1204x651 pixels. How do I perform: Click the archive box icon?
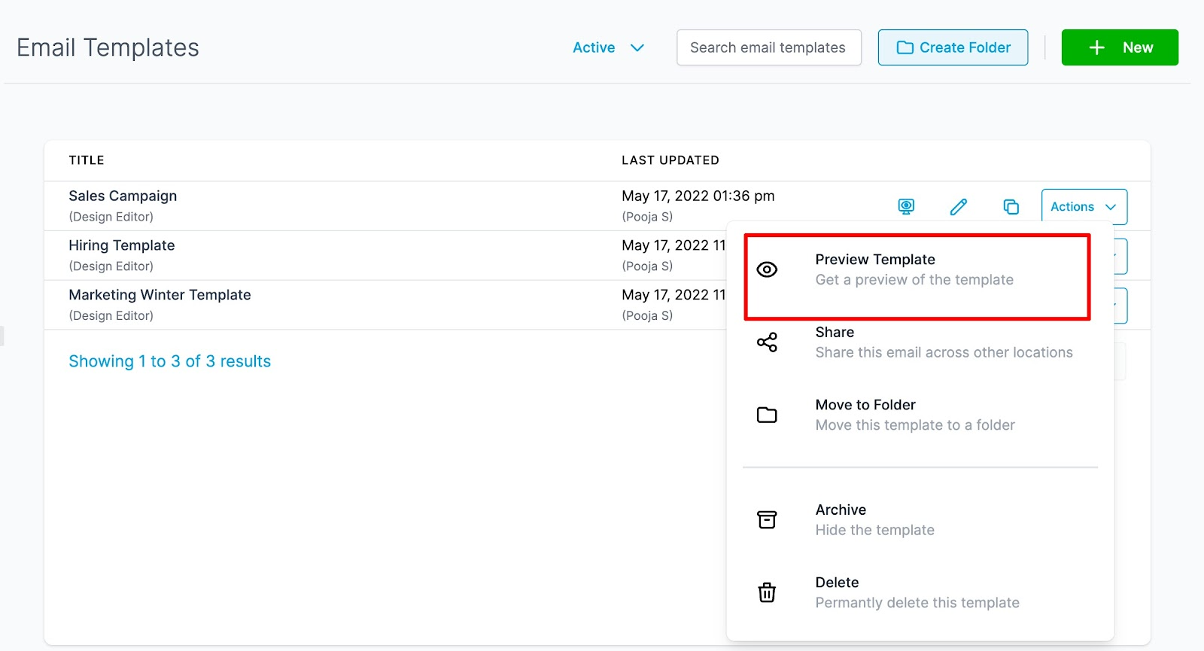click(x=767, y=519)
